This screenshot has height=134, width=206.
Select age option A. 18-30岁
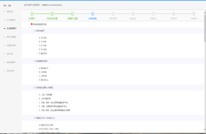(37, 38)
